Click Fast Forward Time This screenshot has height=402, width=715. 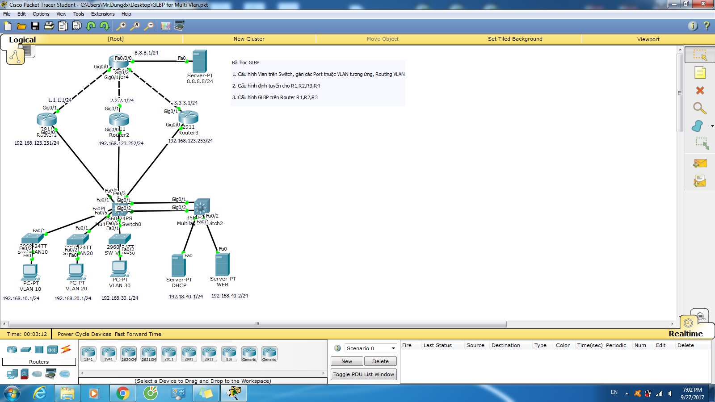pos(138,334)
